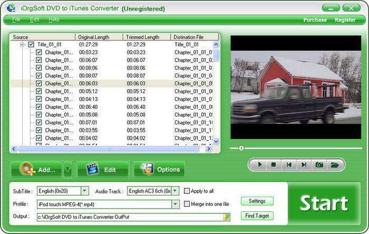Uncheck the chapter with length 00:05:08
The height and width of the screenshot is (234, 369).
pyautogui.click(x=39, y=114)
